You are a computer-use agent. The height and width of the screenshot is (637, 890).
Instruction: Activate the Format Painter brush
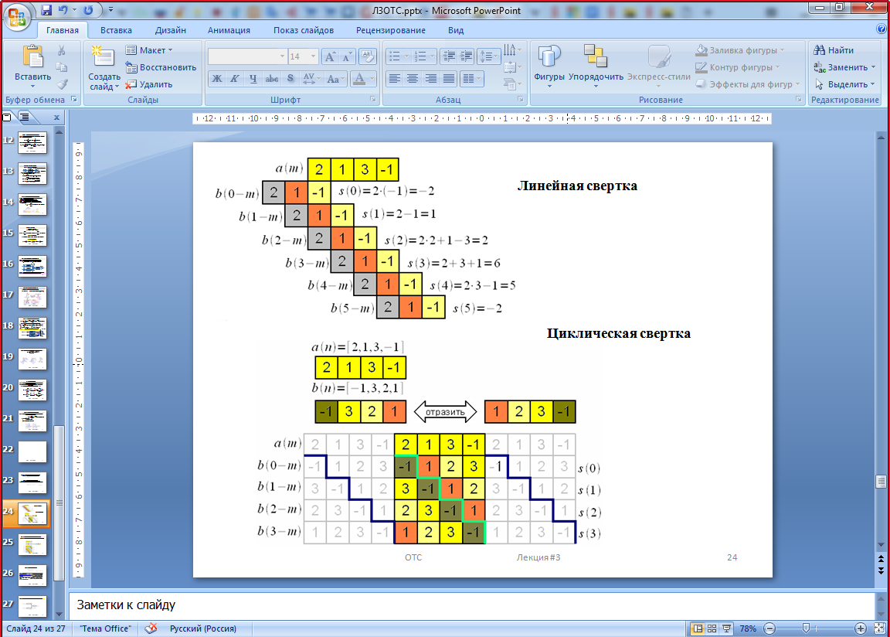[61, 84]
